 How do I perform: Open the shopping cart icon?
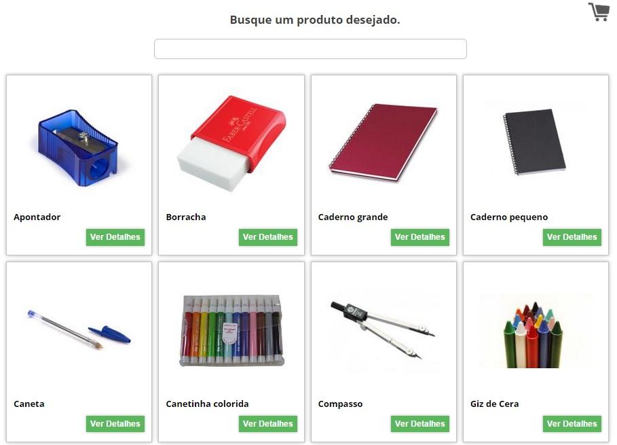tap(599, 12)
